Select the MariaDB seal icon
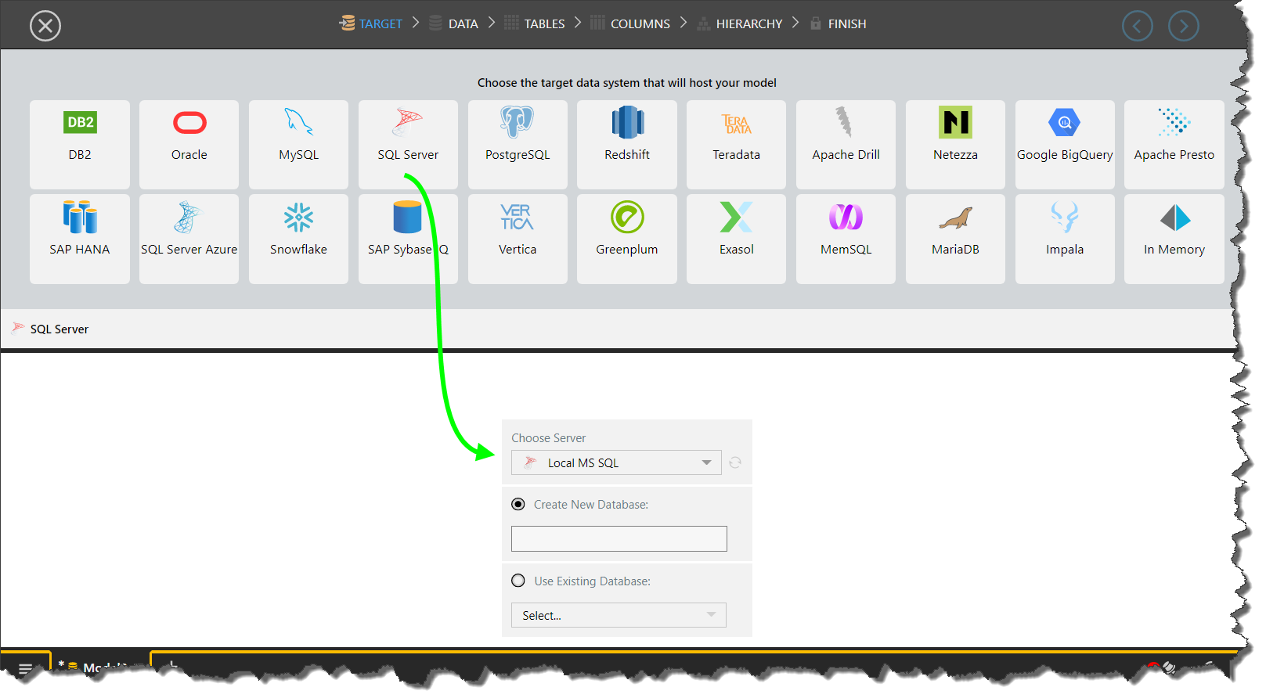 [x=955, y=218]
